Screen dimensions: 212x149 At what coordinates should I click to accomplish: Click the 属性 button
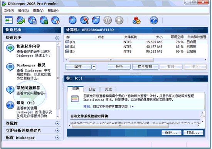[x=78, y=67]
